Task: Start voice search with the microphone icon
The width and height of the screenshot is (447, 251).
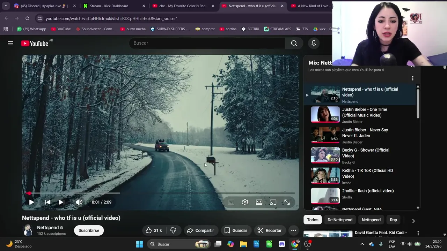Action: (314, 43)
